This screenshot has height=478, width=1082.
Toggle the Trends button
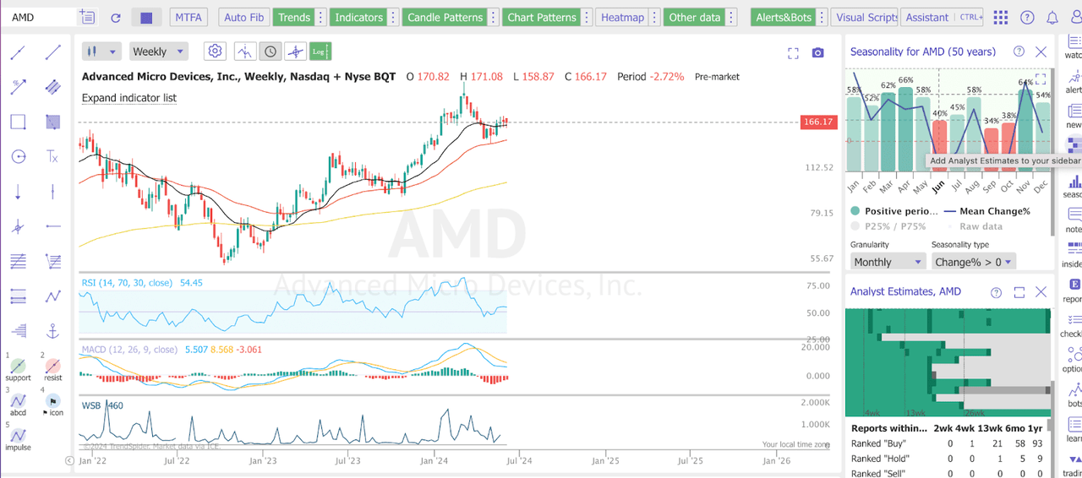tap(294, 18)
